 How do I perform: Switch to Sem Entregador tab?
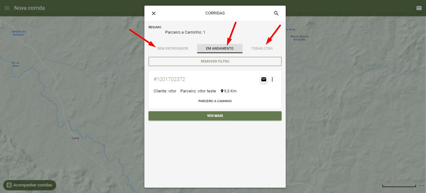(x=172, y=48)
